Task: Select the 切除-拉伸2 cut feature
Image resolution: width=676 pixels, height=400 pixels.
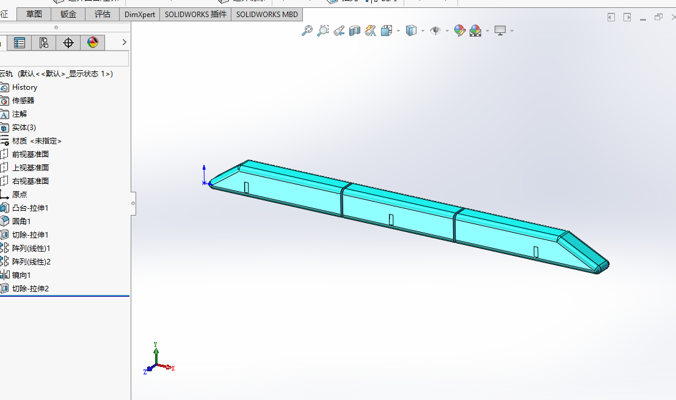Action: [30, 288]
